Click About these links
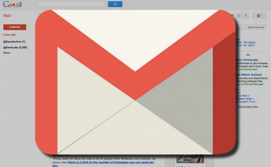Viewport: 271px width, 167px height. (248, 107)
